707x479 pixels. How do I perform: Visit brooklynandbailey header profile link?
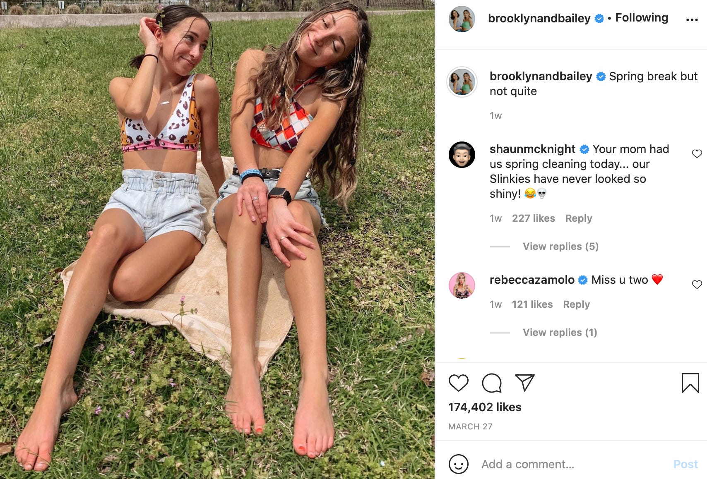(x=539, y=19)
